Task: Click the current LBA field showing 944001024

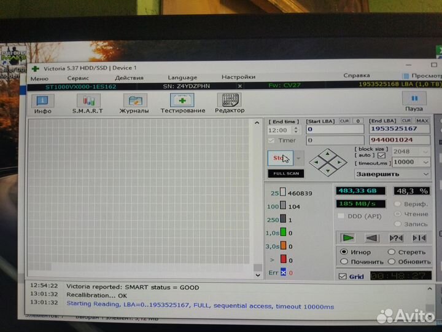Action: 400,140
